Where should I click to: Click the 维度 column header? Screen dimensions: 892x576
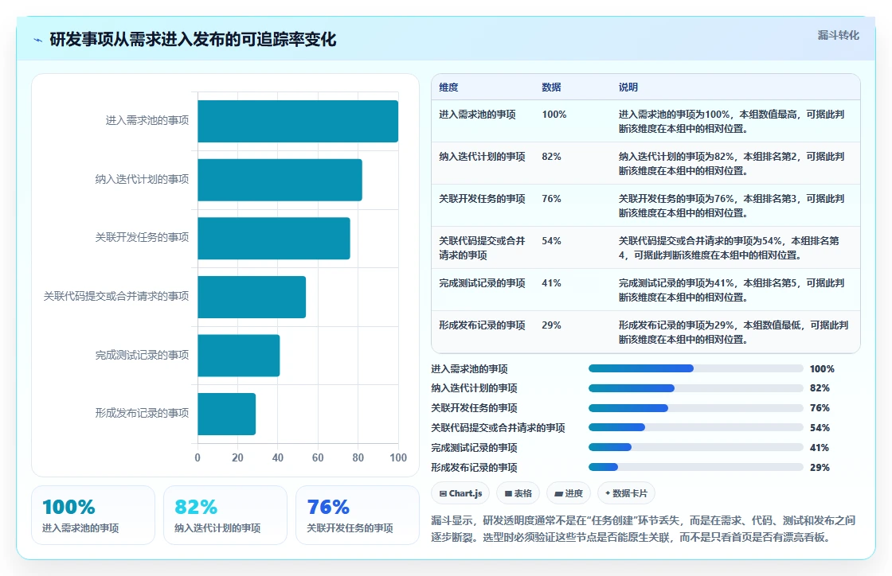(x=448, y=87)
